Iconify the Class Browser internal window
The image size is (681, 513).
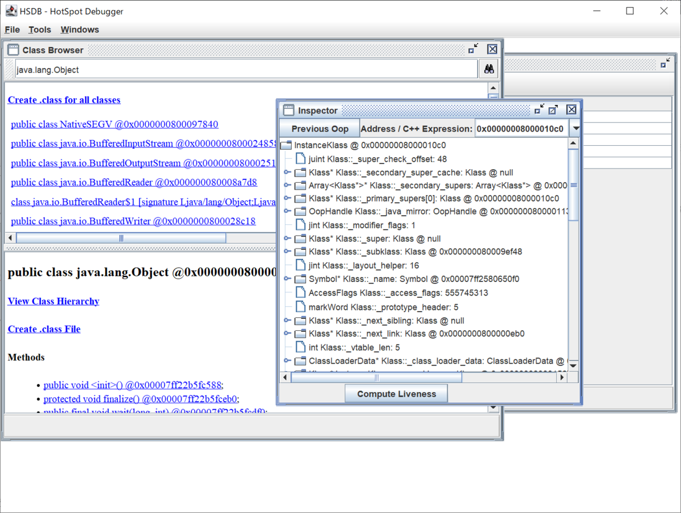[x=473, y=49]
